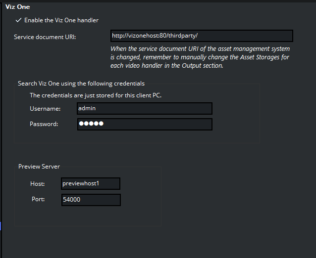Image resolution: width=316 pixels, height=258 pixels.
Task: Click the Port field showing 54000
Action: (x=91, y=200)
